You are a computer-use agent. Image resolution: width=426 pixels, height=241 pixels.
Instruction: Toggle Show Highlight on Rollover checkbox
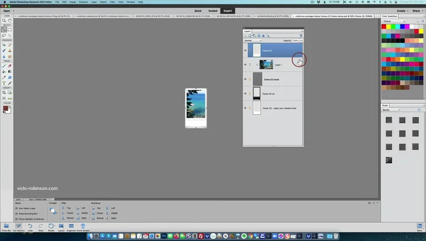point(16,219)
